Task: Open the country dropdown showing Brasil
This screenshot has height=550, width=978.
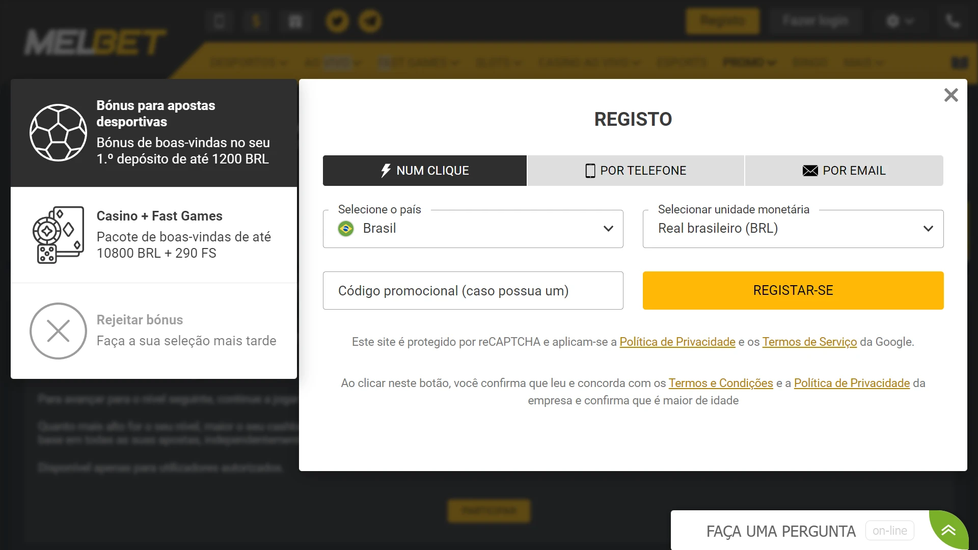Action: tap(473, 229)
